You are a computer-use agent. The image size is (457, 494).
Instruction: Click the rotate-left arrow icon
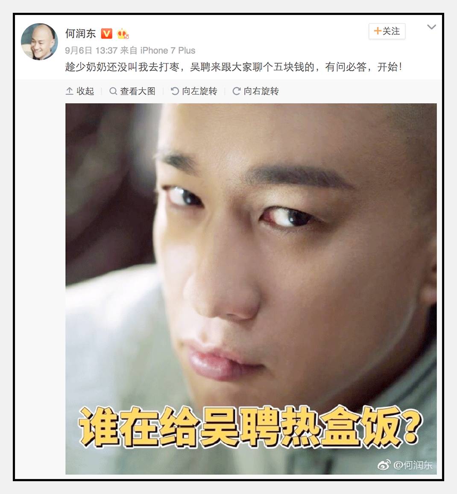click(175, 91)
